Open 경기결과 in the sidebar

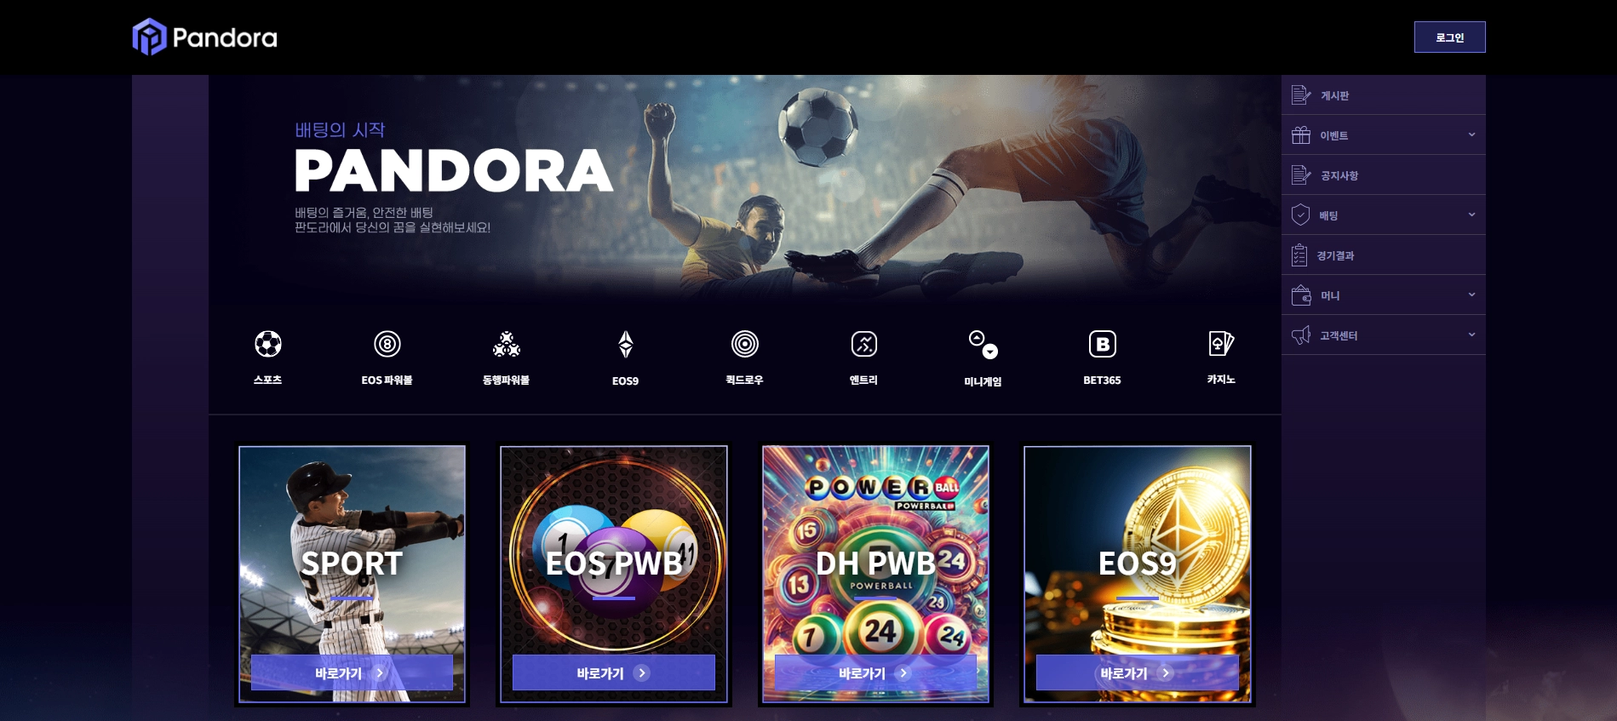click(1384, 255)
